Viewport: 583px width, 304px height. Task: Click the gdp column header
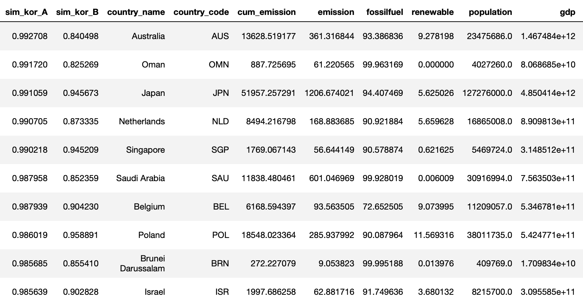tap(567, 12)
